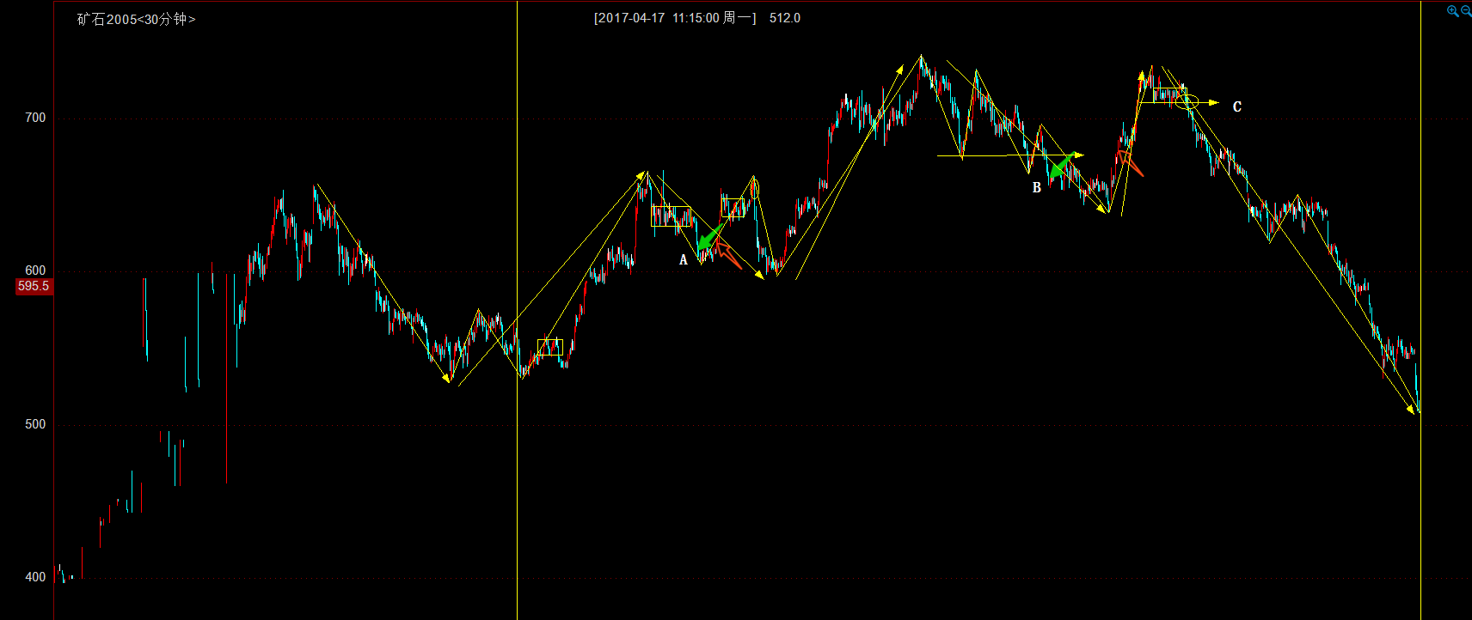The width and height of the screenshot is (1472, 620).
Task: Select the chart title 矿石2005<30分钟>
Action: 136,19
